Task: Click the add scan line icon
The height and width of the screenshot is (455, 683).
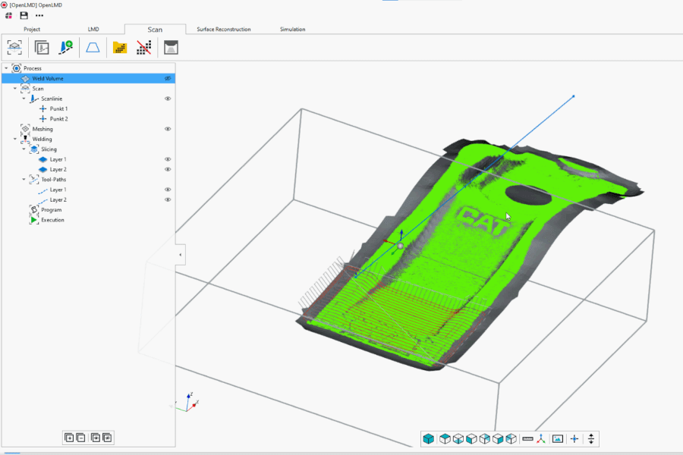Action: click(x=66, y=48)
